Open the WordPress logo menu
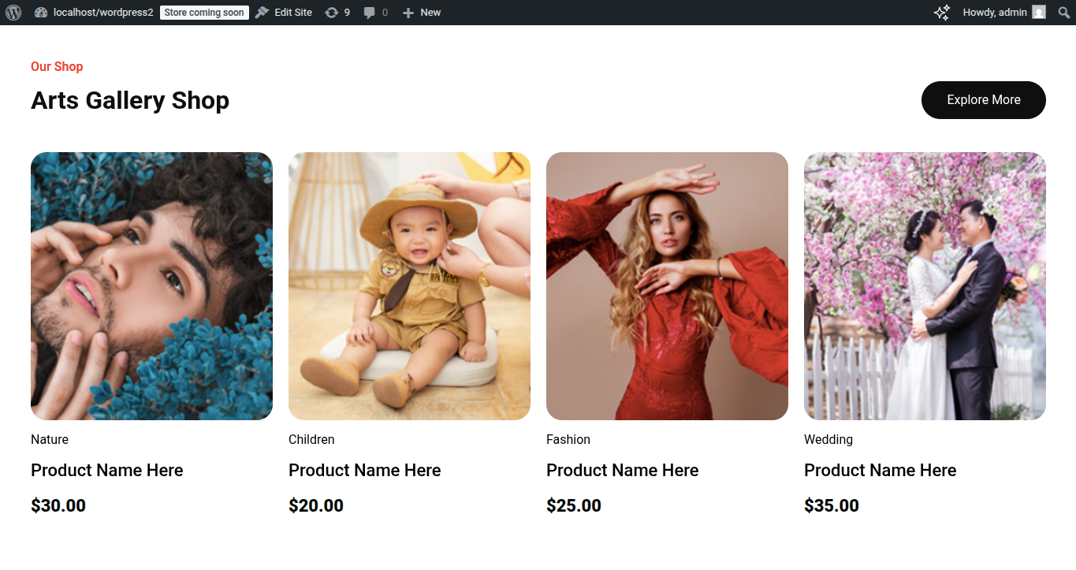Image resolution: width=1076 pixels, height=570 pixels. pyautogui.click(x=13, y=13)
